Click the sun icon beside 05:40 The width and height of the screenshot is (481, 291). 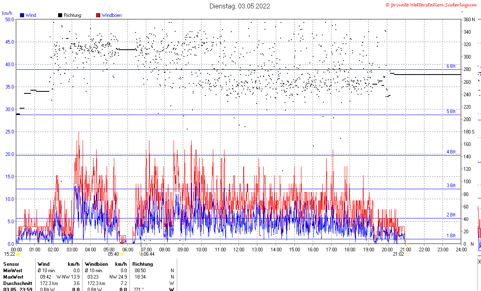click(121, 254)
